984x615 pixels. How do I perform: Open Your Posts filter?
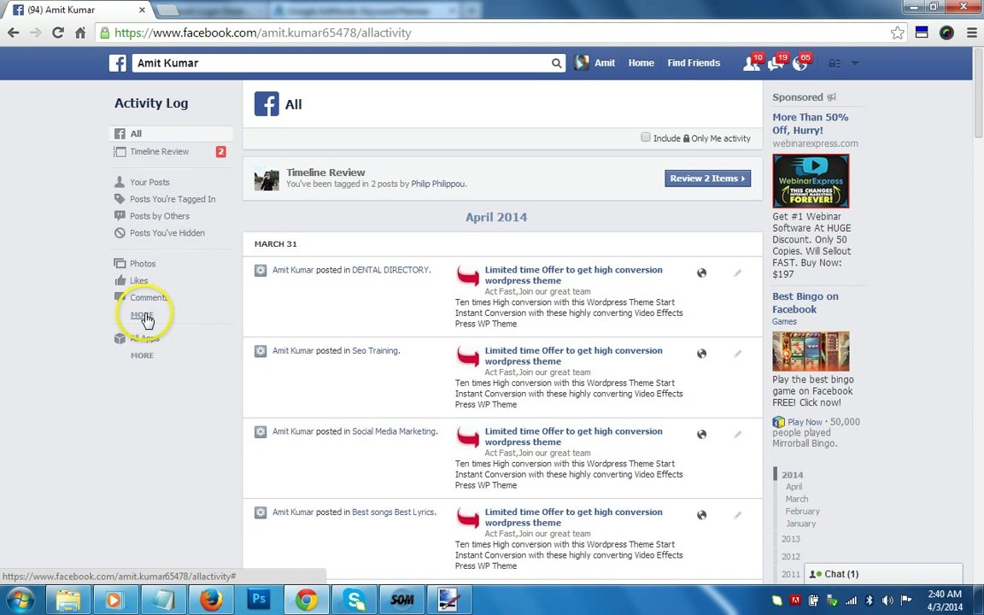tap(149, 182)
